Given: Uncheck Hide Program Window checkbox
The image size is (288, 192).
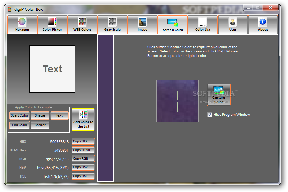Looking at the screenshot, I should (x=210, y=115).
